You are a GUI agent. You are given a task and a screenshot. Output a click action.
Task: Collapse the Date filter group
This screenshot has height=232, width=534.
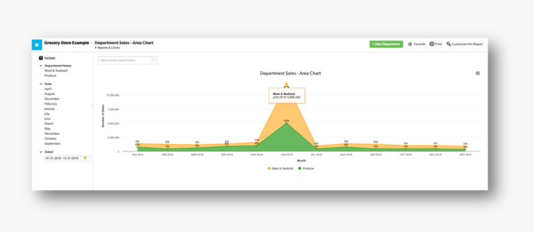(x=41, y=84)
